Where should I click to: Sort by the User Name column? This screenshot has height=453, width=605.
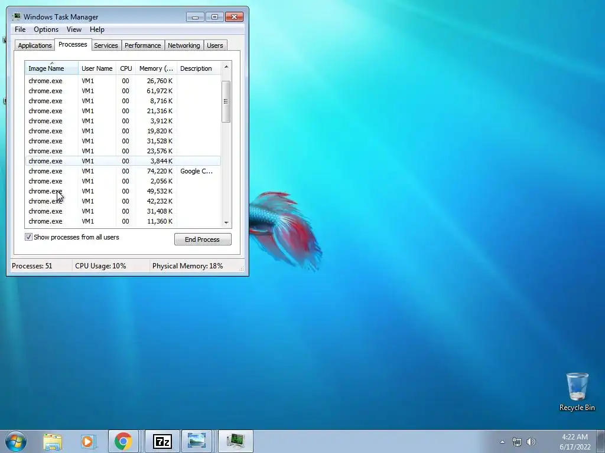click(x=97, y=68)
